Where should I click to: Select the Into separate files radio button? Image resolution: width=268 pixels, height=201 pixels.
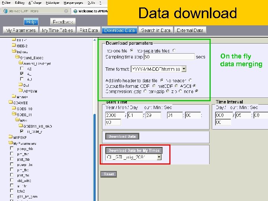[174, 50]
